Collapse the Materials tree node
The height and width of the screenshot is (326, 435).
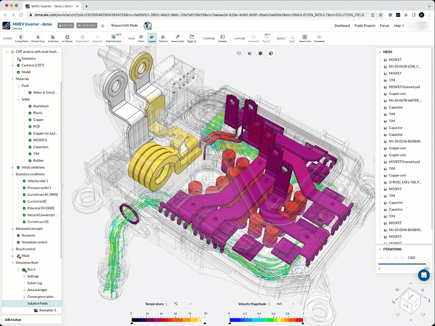pos(13,79)
